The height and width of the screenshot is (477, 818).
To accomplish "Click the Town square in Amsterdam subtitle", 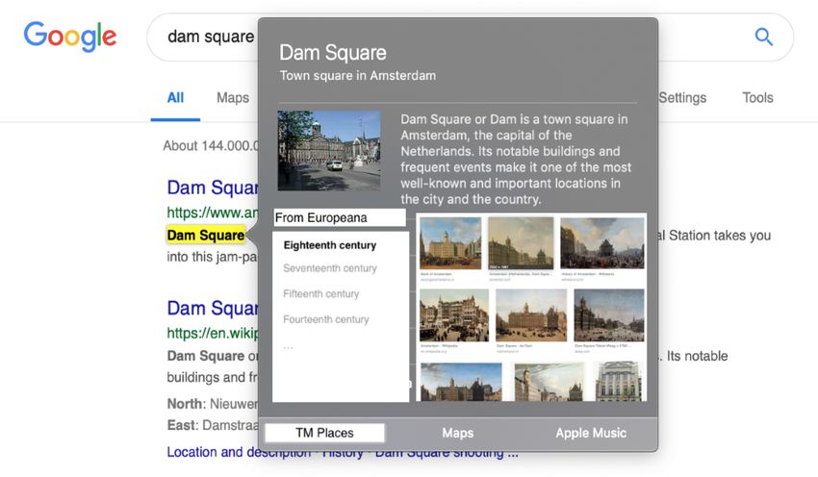I will click(x=358, y=76).
